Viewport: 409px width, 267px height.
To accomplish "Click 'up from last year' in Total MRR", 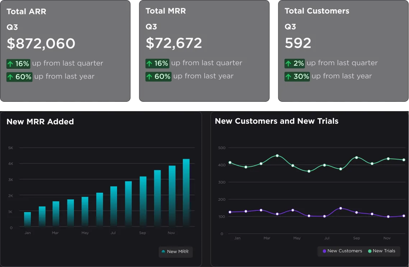I will point(204,76).
